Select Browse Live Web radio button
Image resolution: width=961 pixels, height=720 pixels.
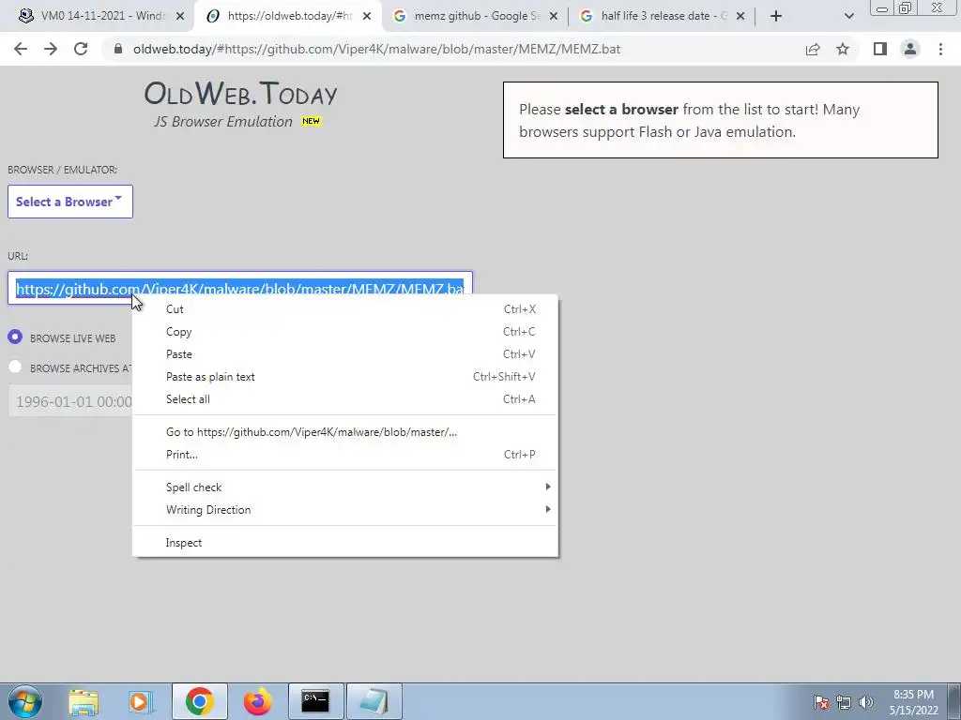pos(15,337)
